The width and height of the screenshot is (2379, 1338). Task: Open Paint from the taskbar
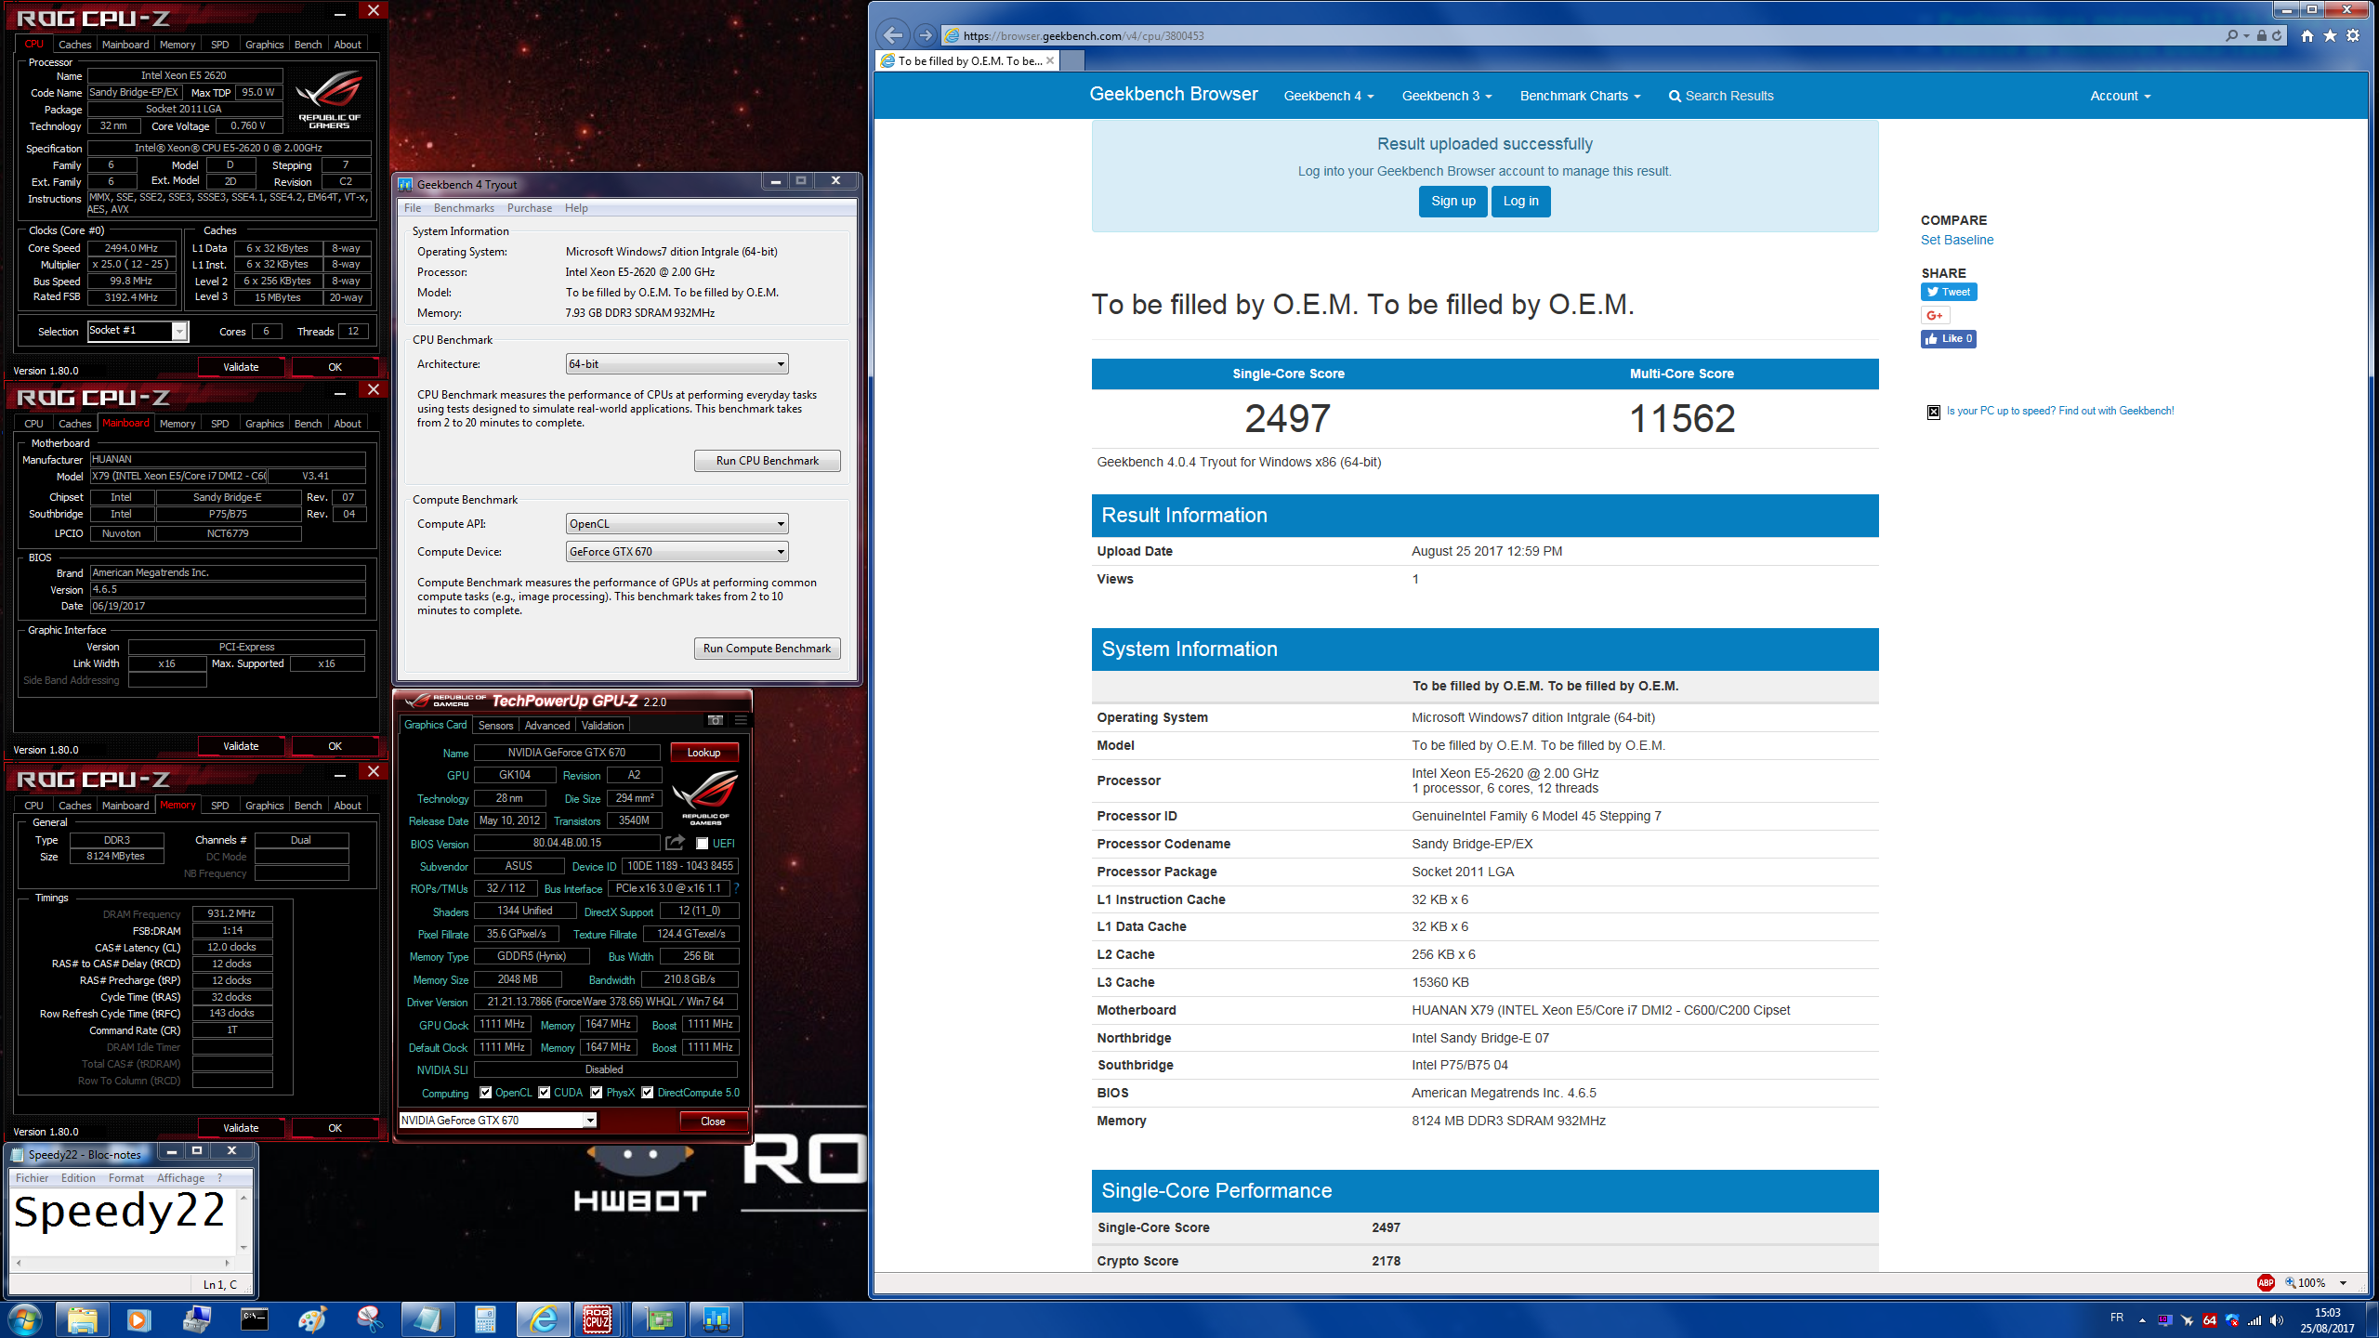[311, 1319]
